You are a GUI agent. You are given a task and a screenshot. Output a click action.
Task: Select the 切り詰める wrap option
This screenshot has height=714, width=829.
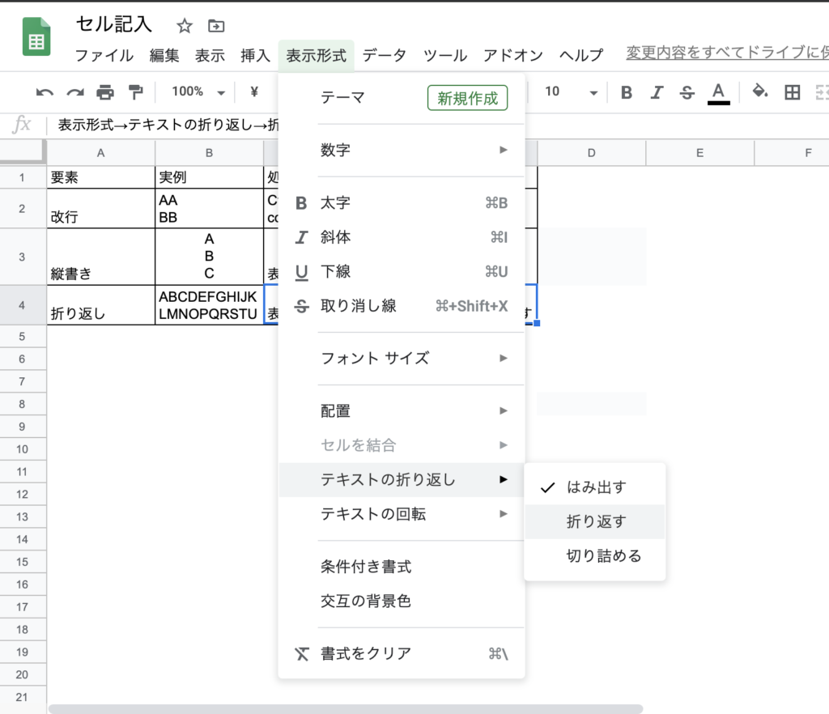pyautogui.click(x=595, y=556)
